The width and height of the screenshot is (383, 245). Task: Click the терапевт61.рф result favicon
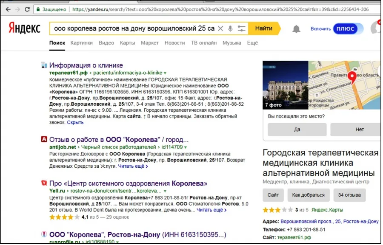pos(44,65)
